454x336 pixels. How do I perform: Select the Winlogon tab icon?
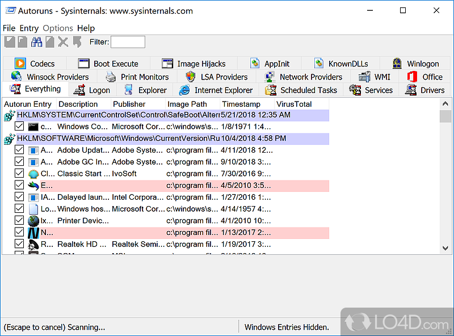tap(397, 63)
